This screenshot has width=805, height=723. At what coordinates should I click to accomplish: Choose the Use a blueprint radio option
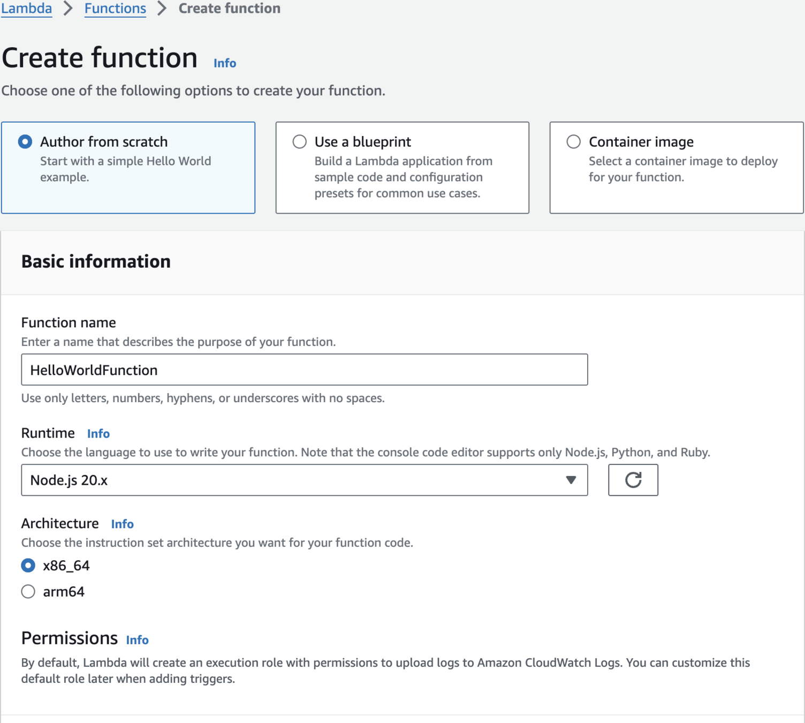[x=300, y=142]
